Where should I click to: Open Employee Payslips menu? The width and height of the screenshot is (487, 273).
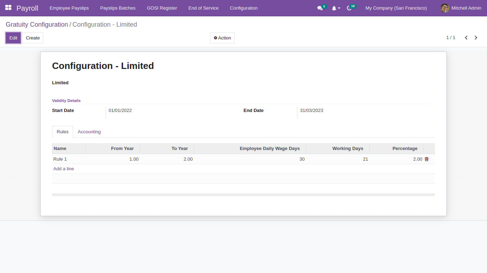click(x=69, y=8)
